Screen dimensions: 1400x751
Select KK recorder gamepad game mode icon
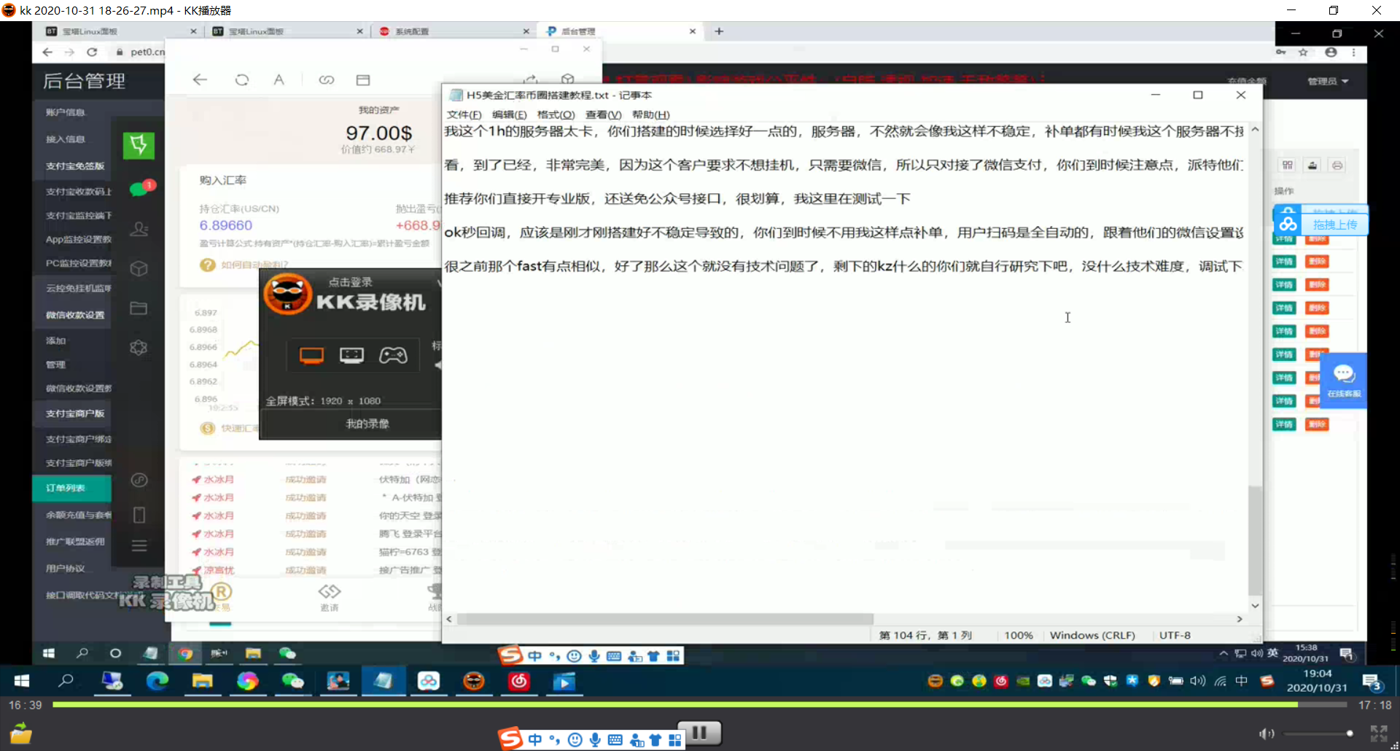click(393, 355)
